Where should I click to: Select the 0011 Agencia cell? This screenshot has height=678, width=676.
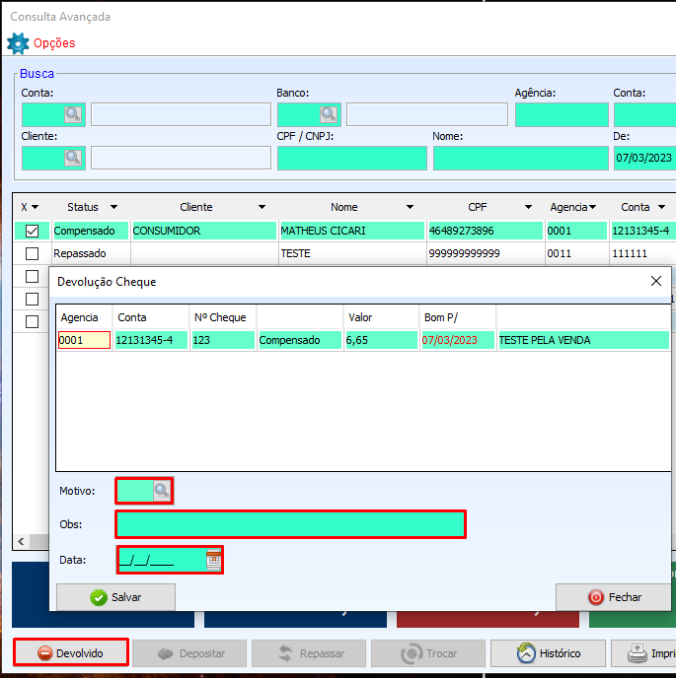click(577, 253)
